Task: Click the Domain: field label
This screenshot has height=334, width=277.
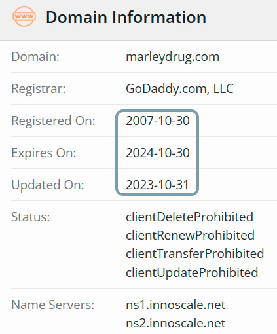Action: (35, 57)
